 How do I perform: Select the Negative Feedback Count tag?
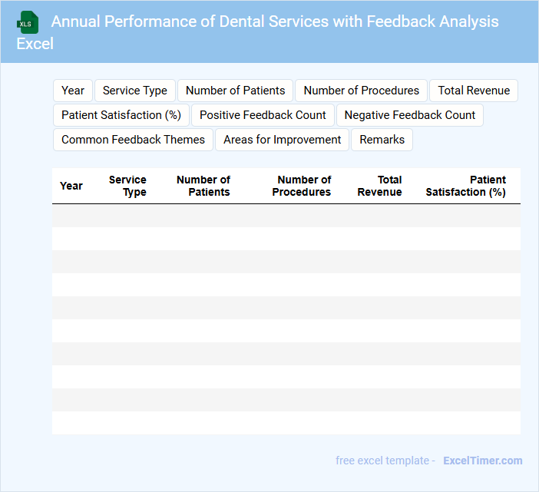[x=410, y=115]
